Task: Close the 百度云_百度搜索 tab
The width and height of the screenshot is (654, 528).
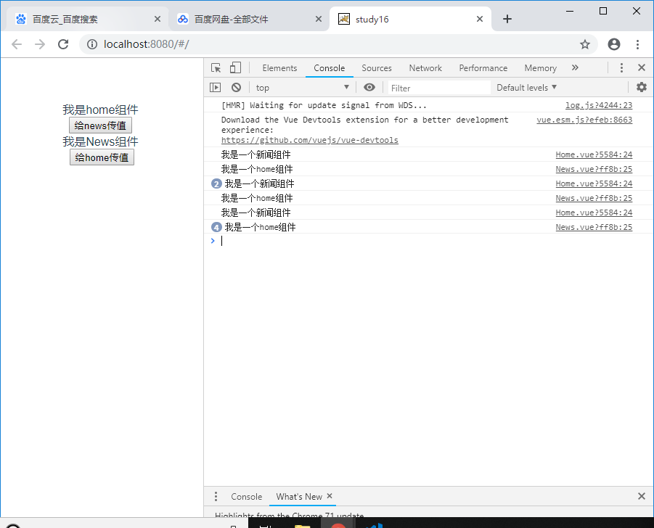Action: coord(158,19)
